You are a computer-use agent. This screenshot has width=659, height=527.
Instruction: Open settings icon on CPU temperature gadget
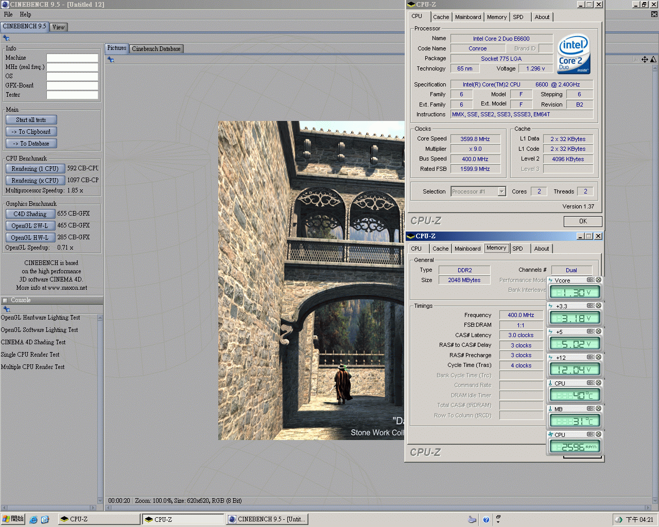tap(591, 383)
